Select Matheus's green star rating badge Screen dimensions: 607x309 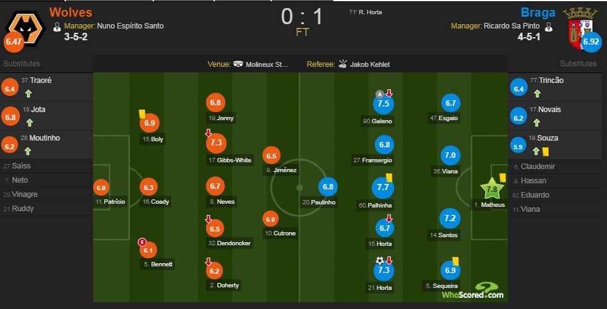tap(492, 189)
